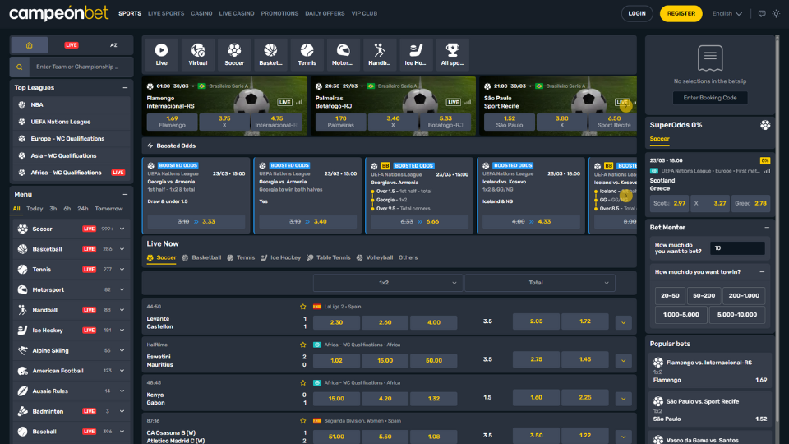Click the Aussie Rules sport icon
The height and width of the screenshot is (444, 789).
pyautogui.click(x=23, y=391)
